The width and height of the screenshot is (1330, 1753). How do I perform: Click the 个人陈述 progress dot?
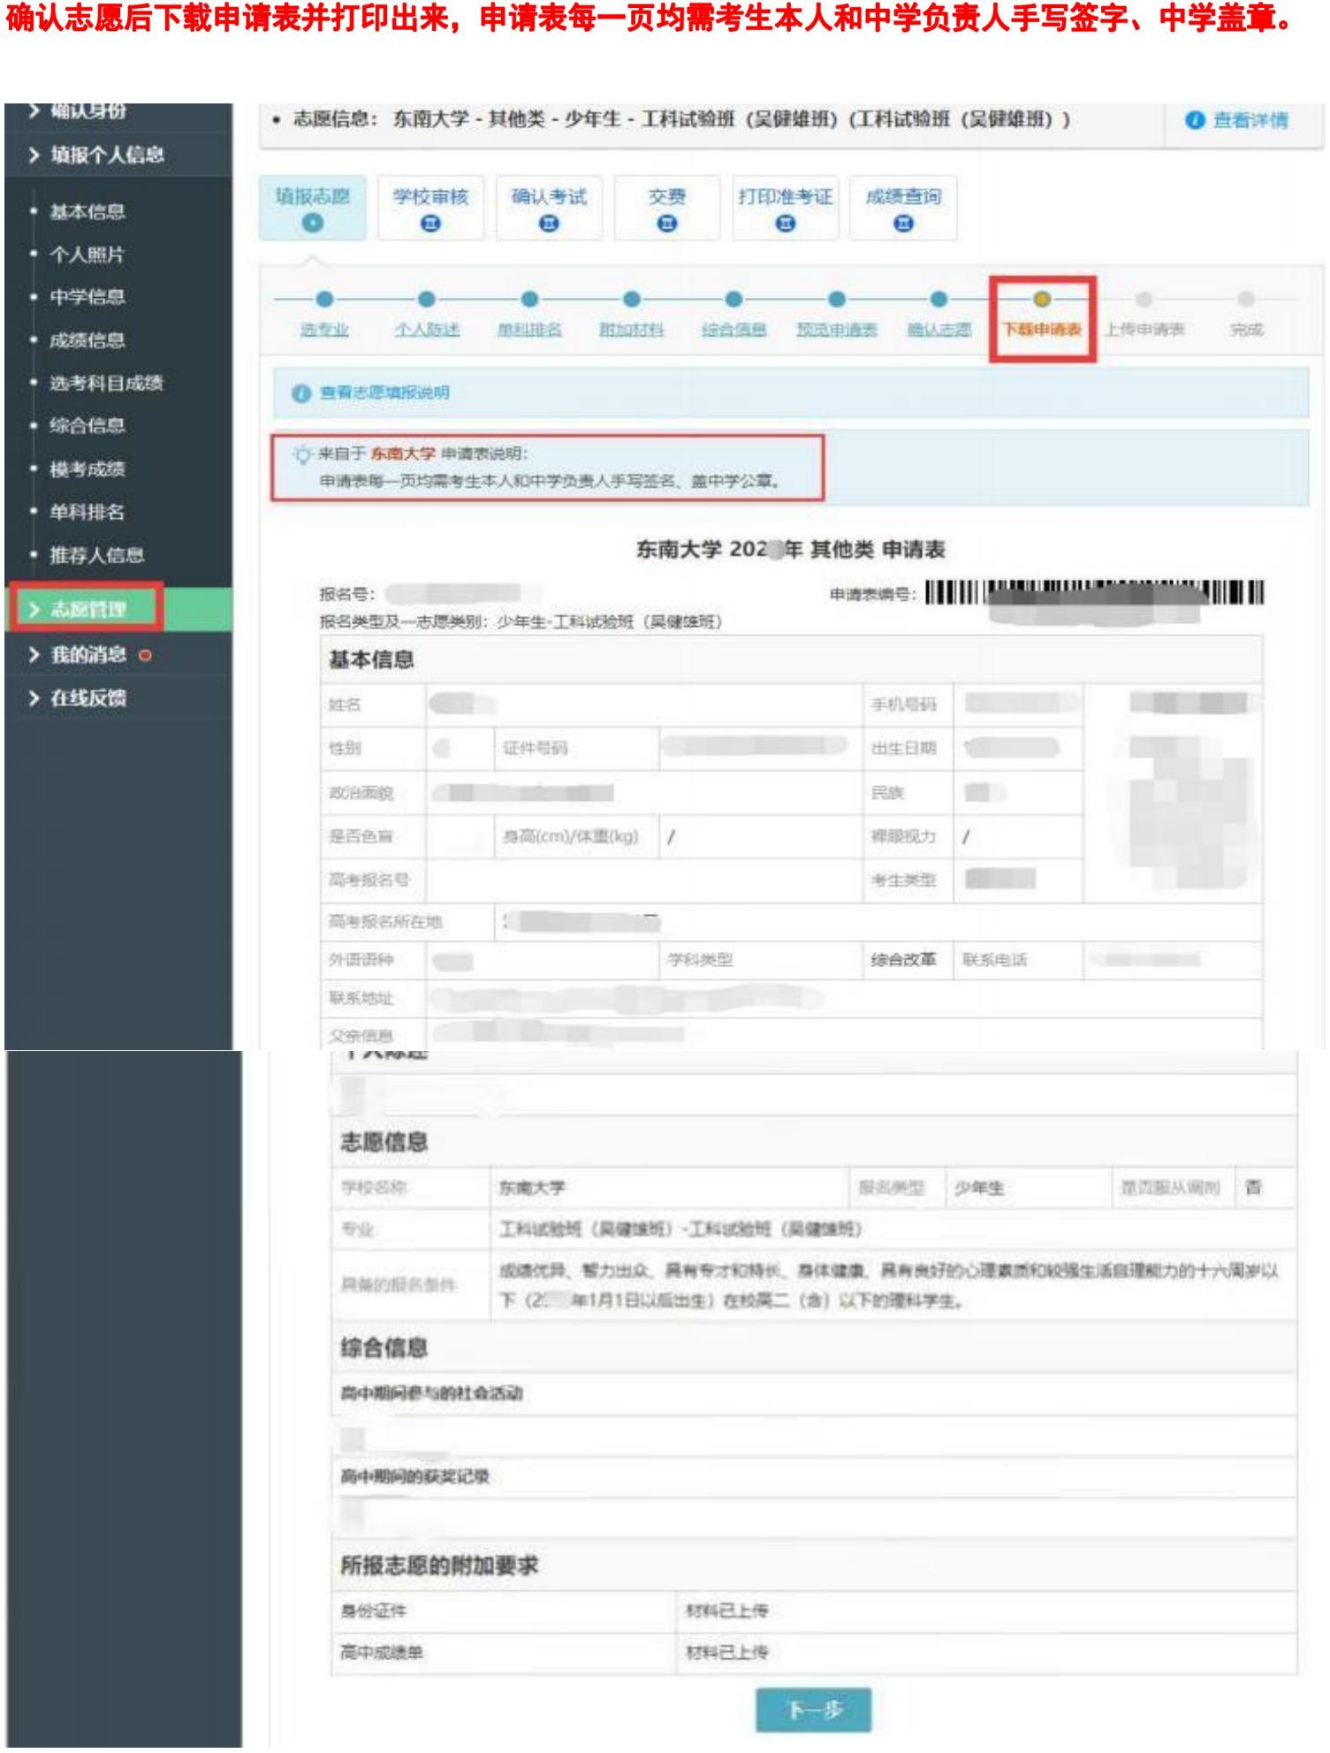coord(427,300)
